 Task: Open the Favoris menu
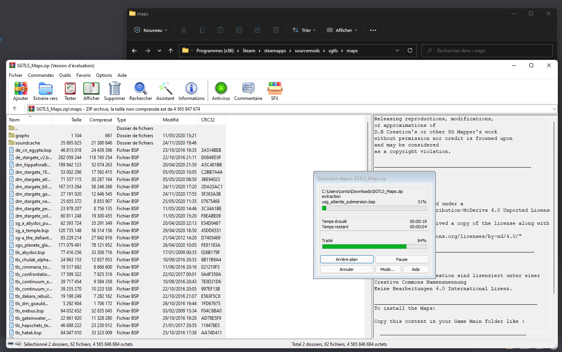[83, 75]
